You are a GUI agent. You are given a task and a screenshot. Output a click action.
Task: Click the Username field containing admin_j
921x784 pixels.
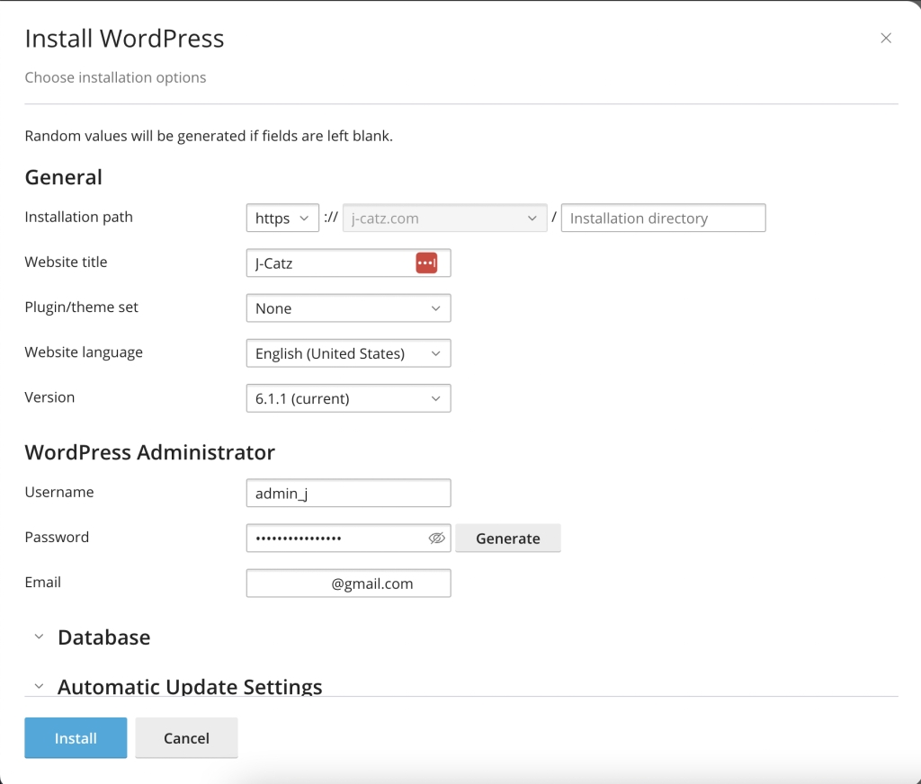coord(348,493)
